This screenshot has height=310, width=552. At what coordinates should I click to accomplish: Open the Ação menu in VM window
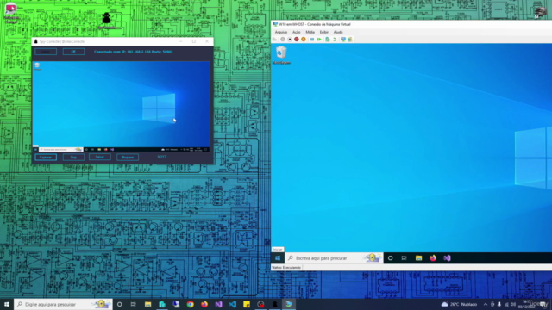pyautogui.click(x=297, y=32)
